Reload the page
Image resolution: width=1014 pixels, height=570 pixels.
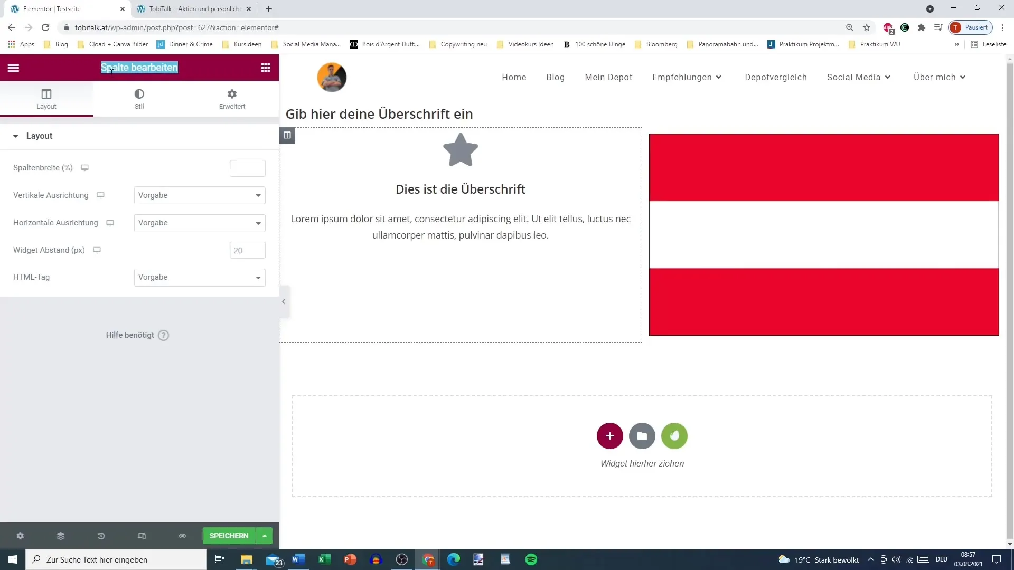(x=45, y=27)
